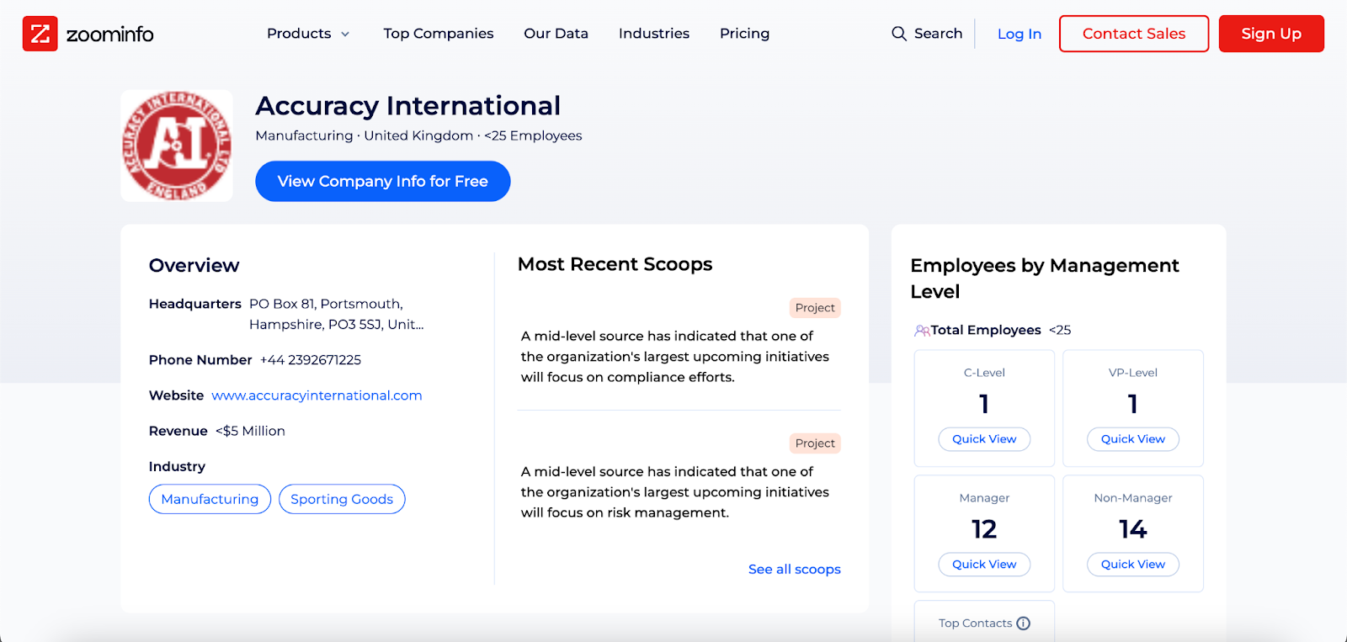
Task: Click the company subtitle with Manufacturing, United Kingdom
Action: point(418,135)
